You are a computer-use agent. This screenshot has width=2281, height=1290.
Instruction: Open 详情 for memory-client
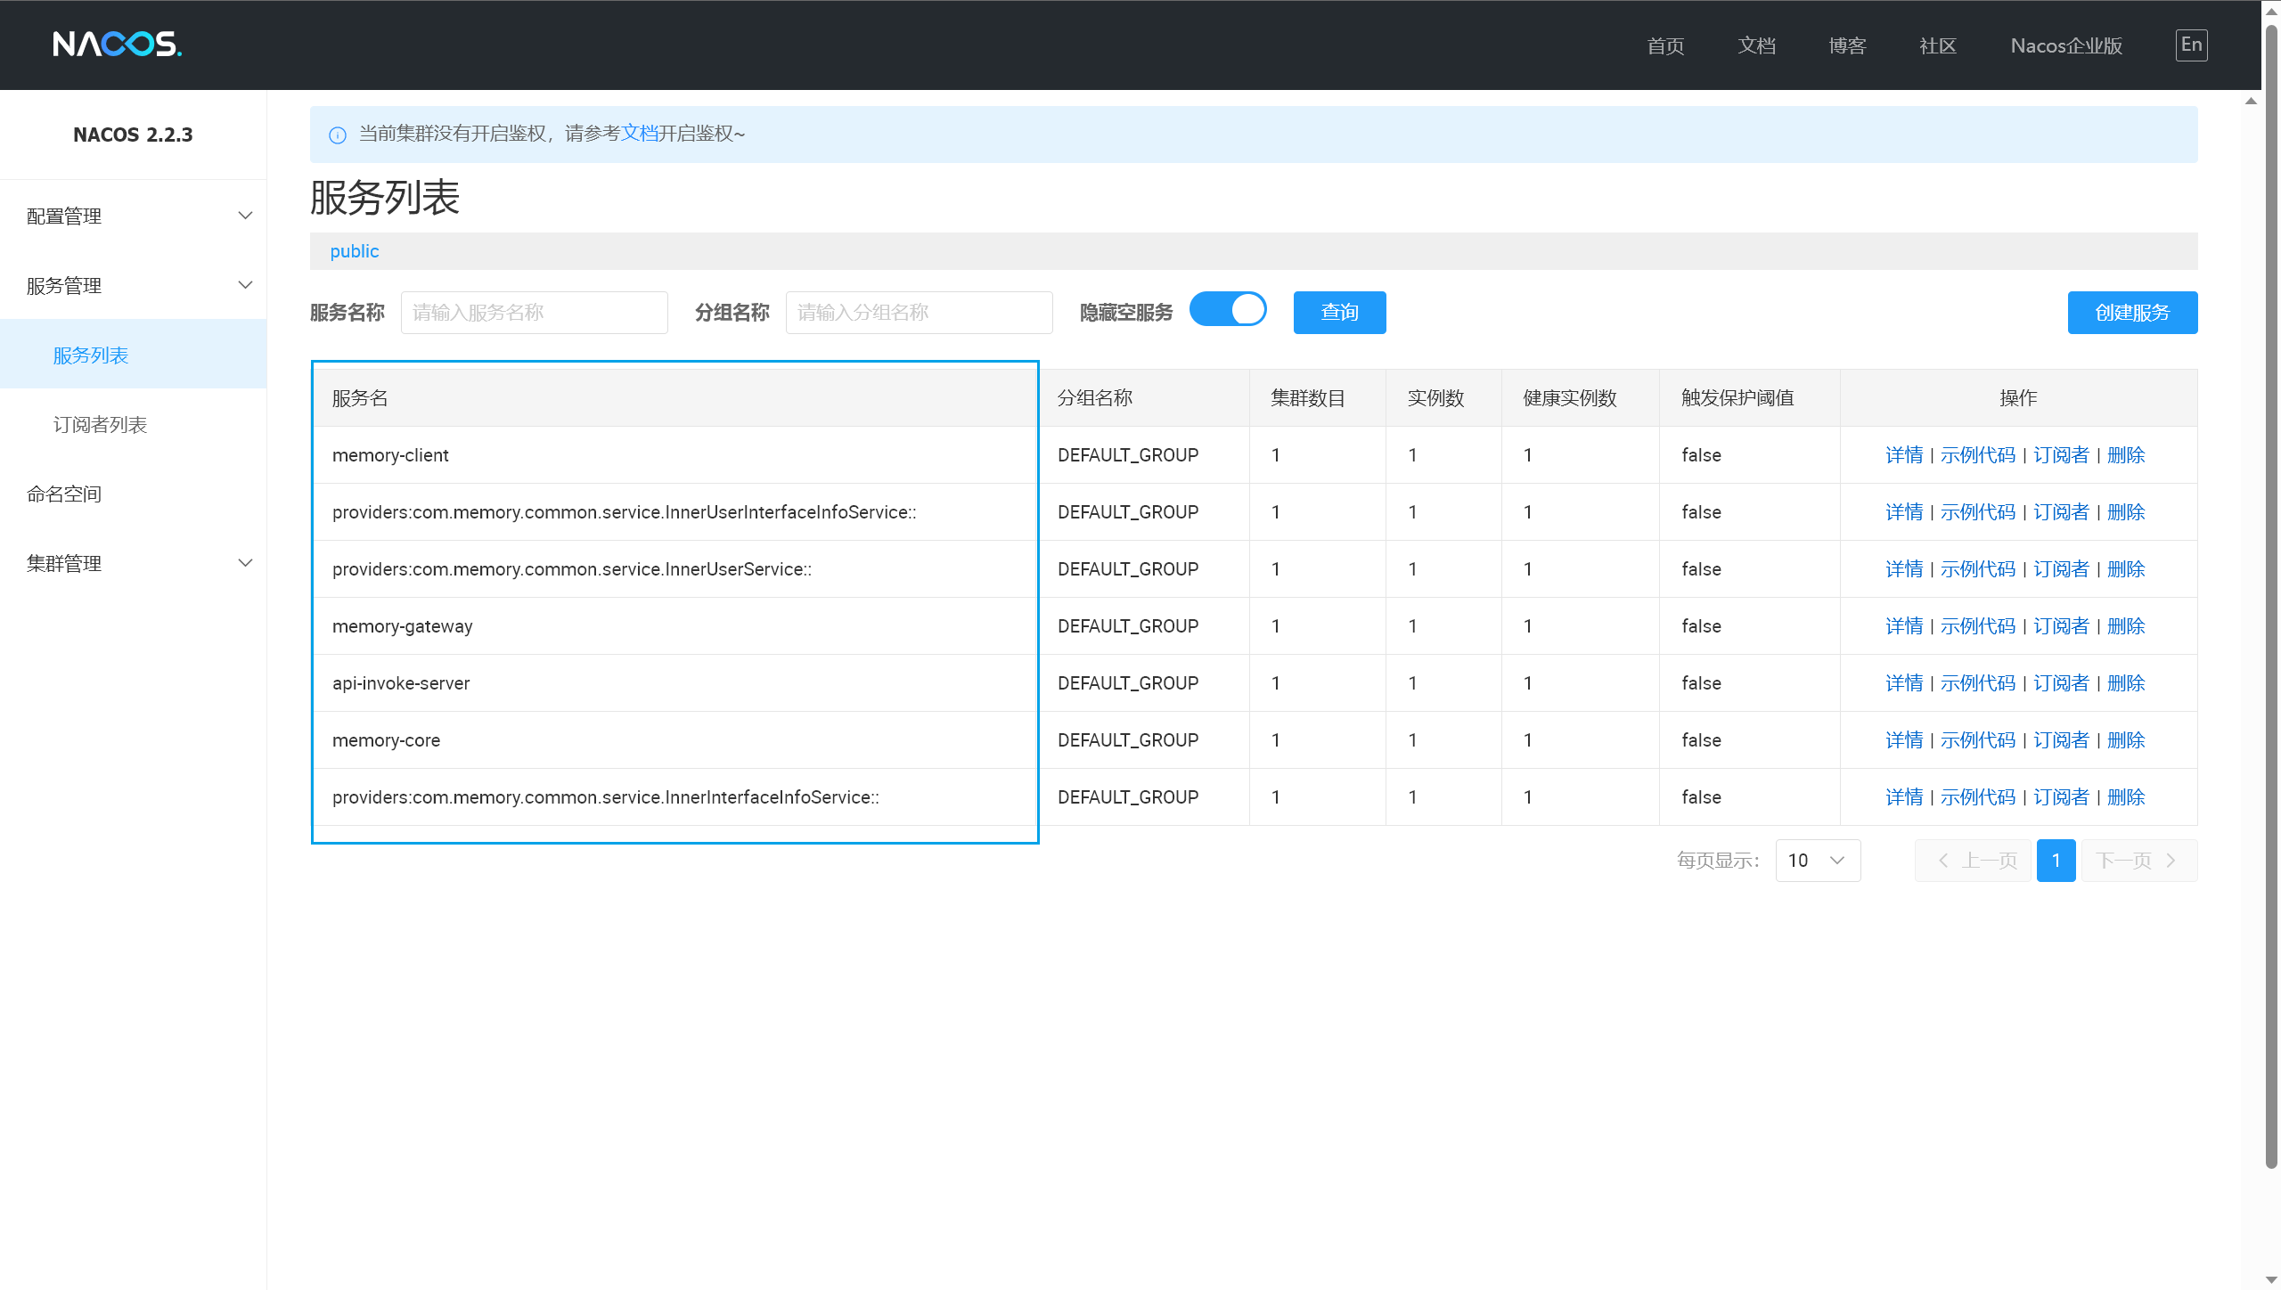click(x=1904, y=455)
